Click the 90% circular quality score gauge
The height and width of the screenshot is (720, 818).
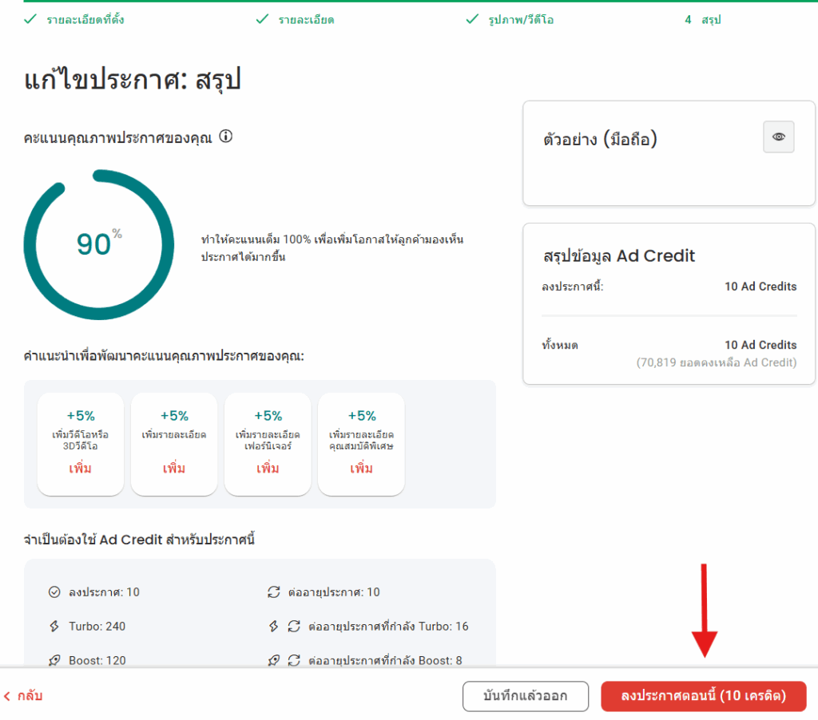pyautogui.click(x=98, y=244)
